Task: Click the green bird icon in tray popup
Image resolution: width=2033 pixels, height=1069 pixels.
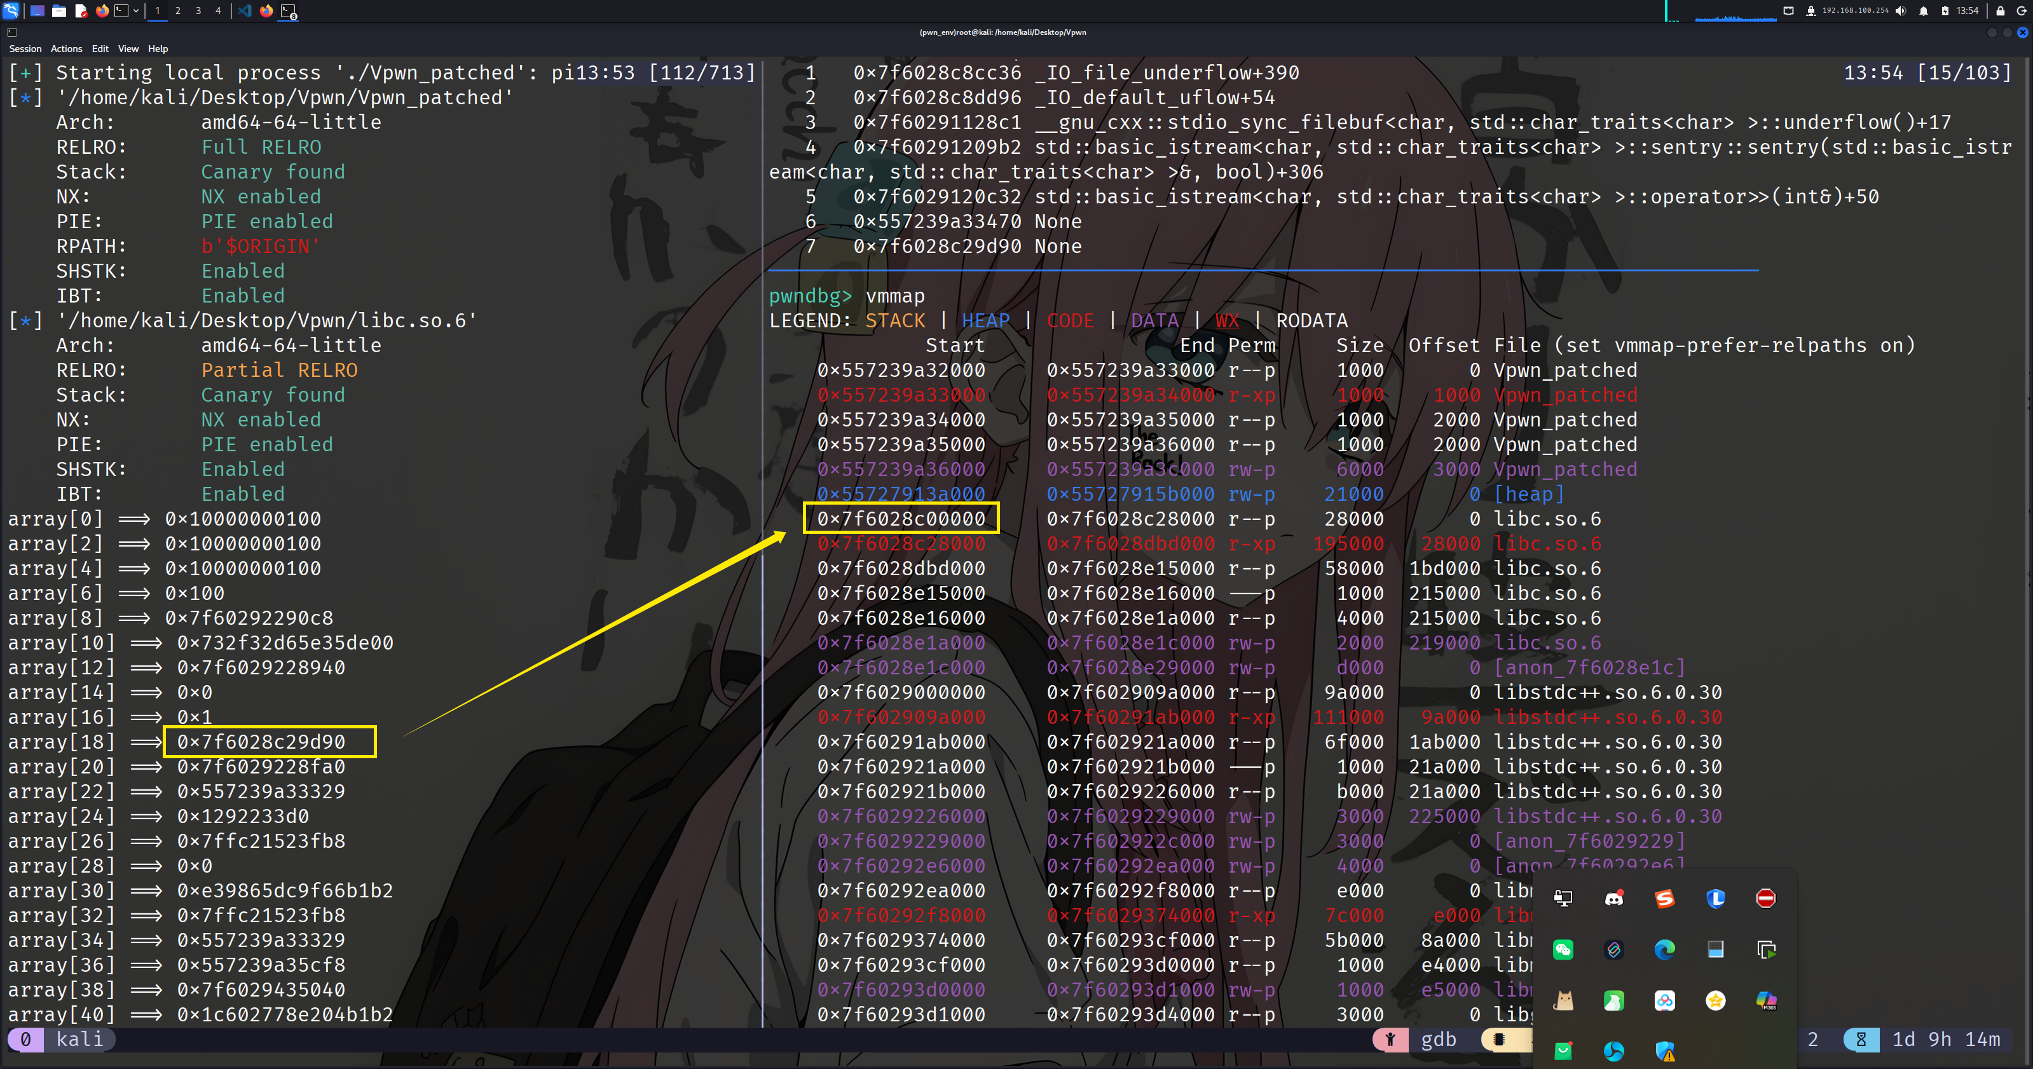Action: click(1614, 1000)
